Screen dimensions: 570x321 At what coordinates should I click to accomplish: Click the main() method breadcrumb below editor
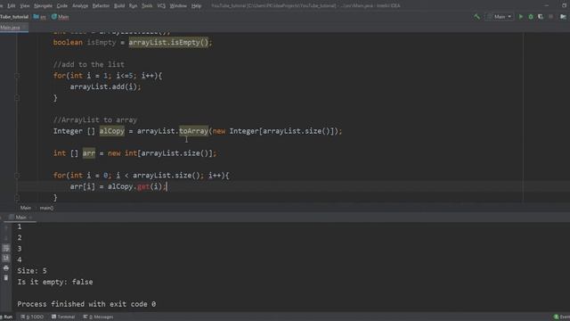pyautogui.click(x=46, y=208)
